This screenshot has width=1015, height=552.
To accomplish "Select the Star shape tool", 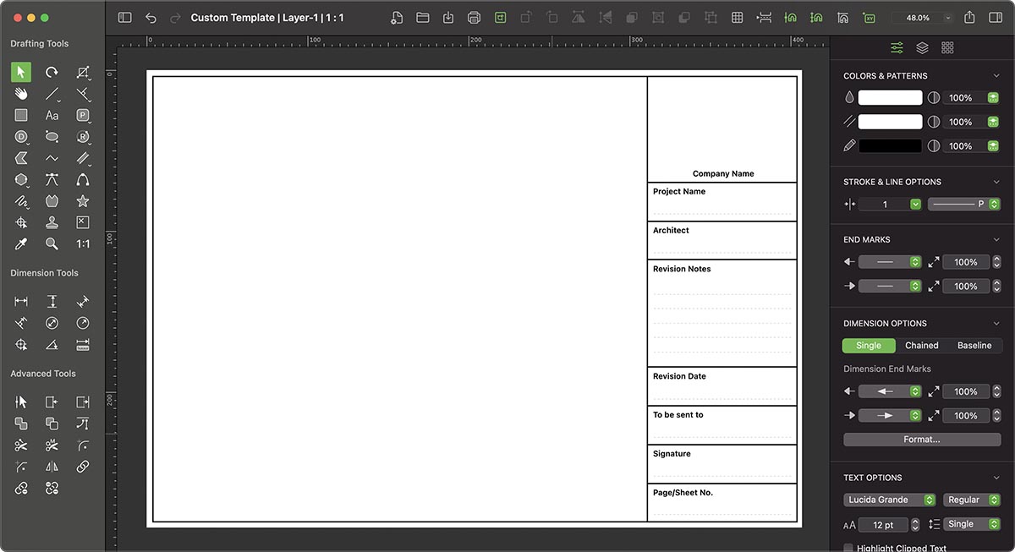I will (x=83, y=201).
